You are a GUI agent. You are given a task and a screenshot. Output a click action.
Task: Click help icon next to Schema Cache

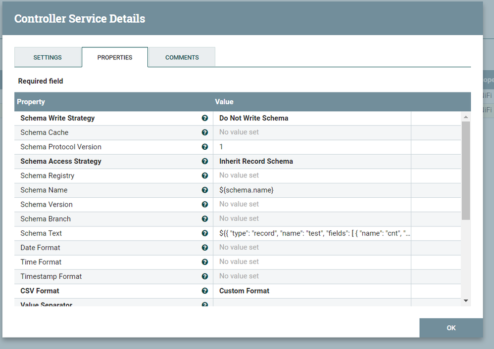(x=205, y=132)
